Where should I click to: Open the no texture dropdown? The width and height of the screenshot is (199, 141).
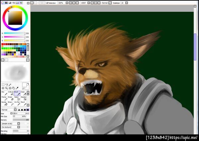(19, 127)
